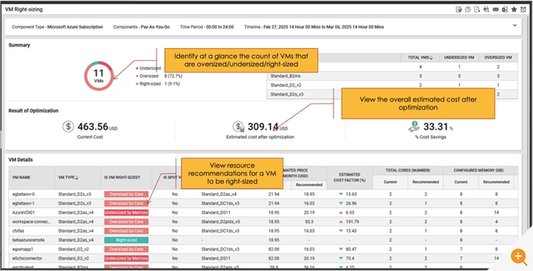Select the ctxfas VM name

pos(17,231)
